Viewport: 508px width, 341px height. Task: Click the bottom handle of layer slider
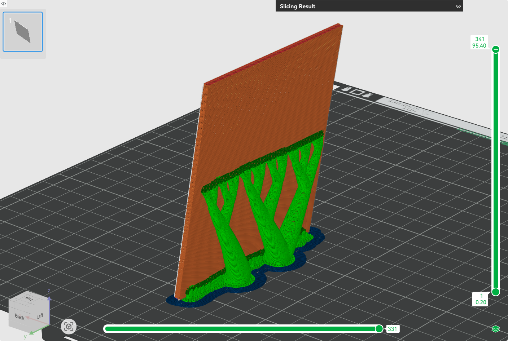click(496, 292)
